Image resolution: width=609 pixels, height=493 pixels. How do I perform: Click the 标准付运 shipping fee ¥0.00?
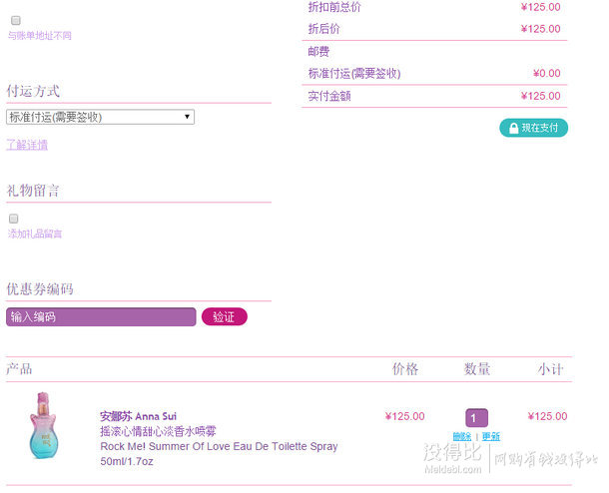click(546, 74)
